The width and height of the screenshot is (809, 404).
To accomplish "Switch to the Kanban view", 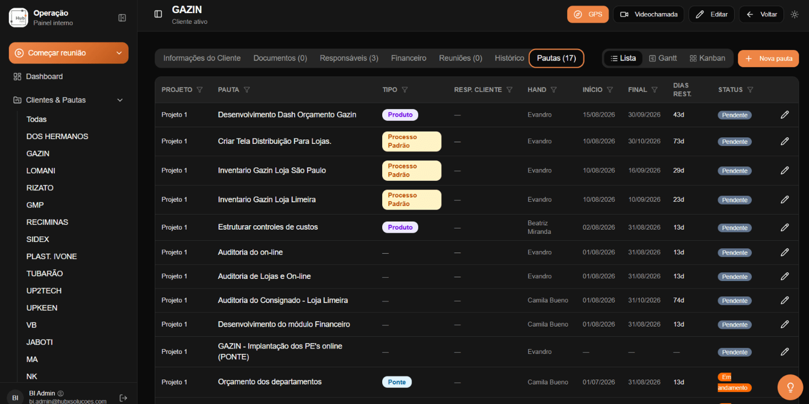I will click(707, 59).
